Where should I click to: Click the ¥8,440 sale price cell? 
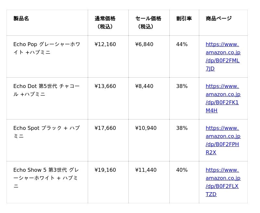tap(144, 86)
